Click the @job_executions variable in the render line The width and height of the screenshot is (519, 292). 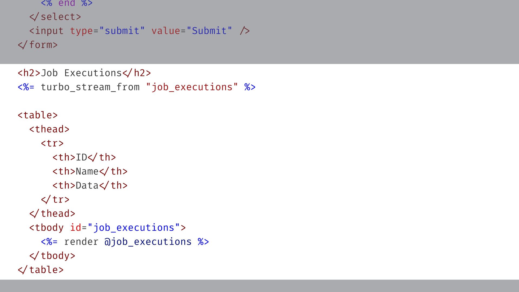[x=148, y=242]
